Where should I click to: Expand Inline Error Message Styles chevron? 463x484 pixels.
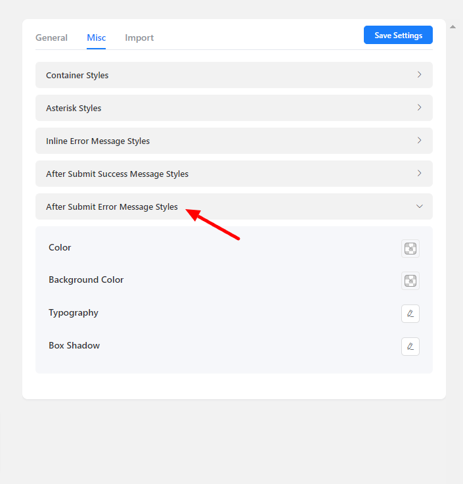tap(419, 141)
